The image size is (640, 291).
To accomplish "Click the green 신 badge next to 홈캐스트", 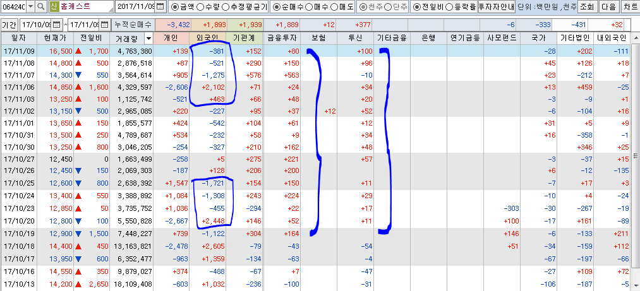I will 54,7.
